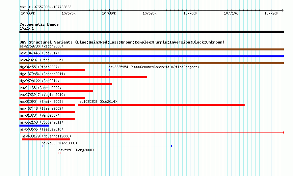293x176 pixels.
Task: Select the brown esv2759780 complex variant bar
Action: (x=151, y=49)
